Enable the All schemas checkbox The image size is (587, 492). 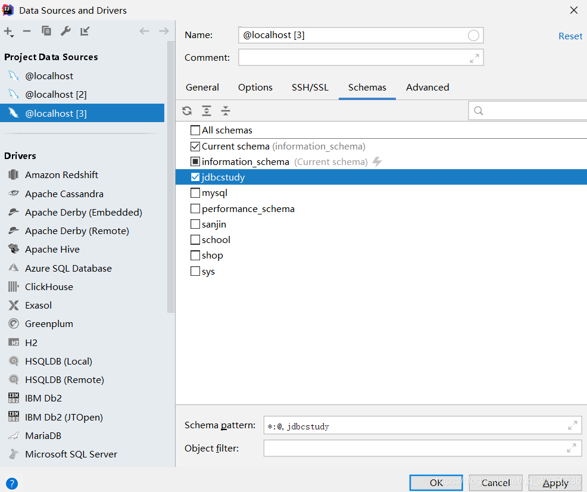click(195, 130)
